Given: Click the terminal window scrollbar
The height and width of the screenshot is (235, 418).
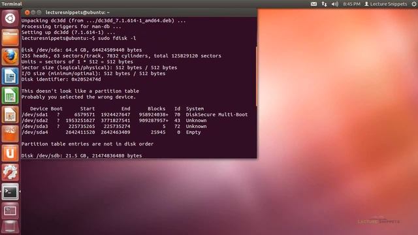Looking at the screenshot, I should (256, 76).
